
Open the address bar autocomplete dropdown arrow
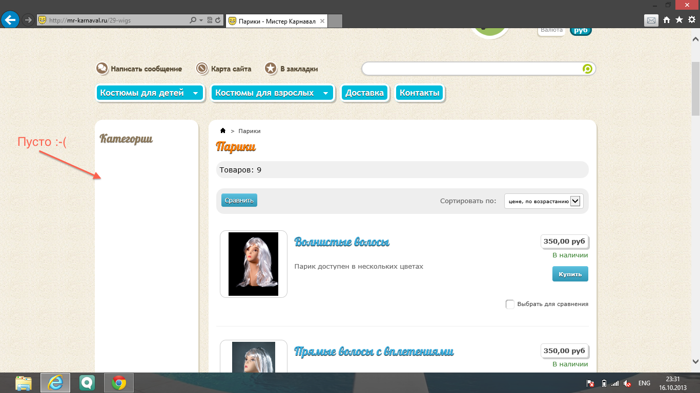tap(201, 20)
